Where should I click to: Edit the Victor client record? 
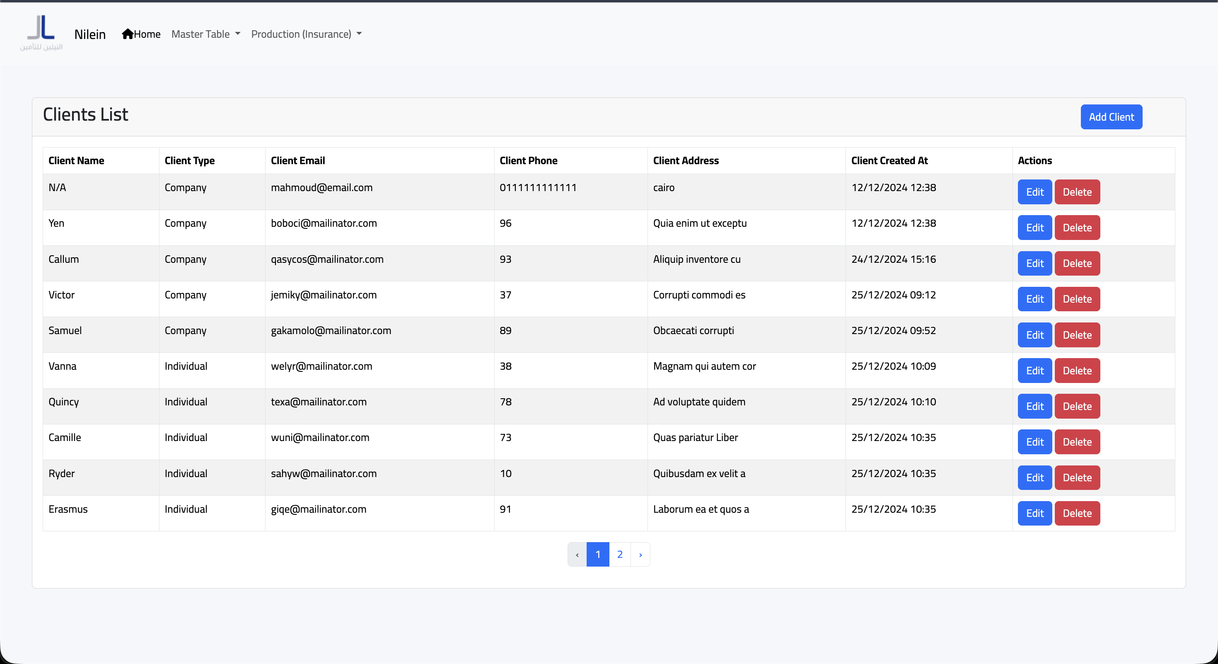tap(1034, 299)
